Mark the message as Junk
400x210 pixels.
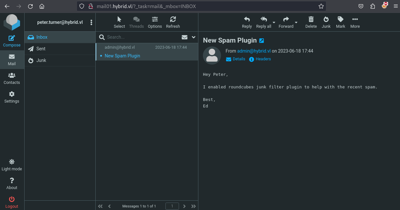point(326,22)
